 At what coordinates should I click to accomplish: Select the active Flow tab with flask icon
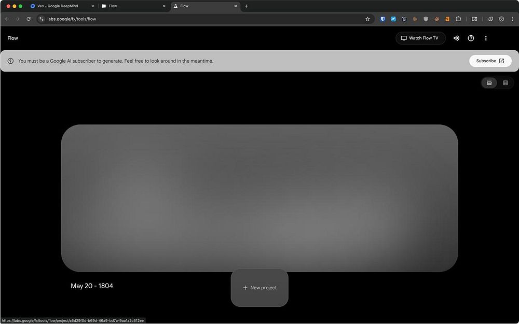tap(204, 6)
